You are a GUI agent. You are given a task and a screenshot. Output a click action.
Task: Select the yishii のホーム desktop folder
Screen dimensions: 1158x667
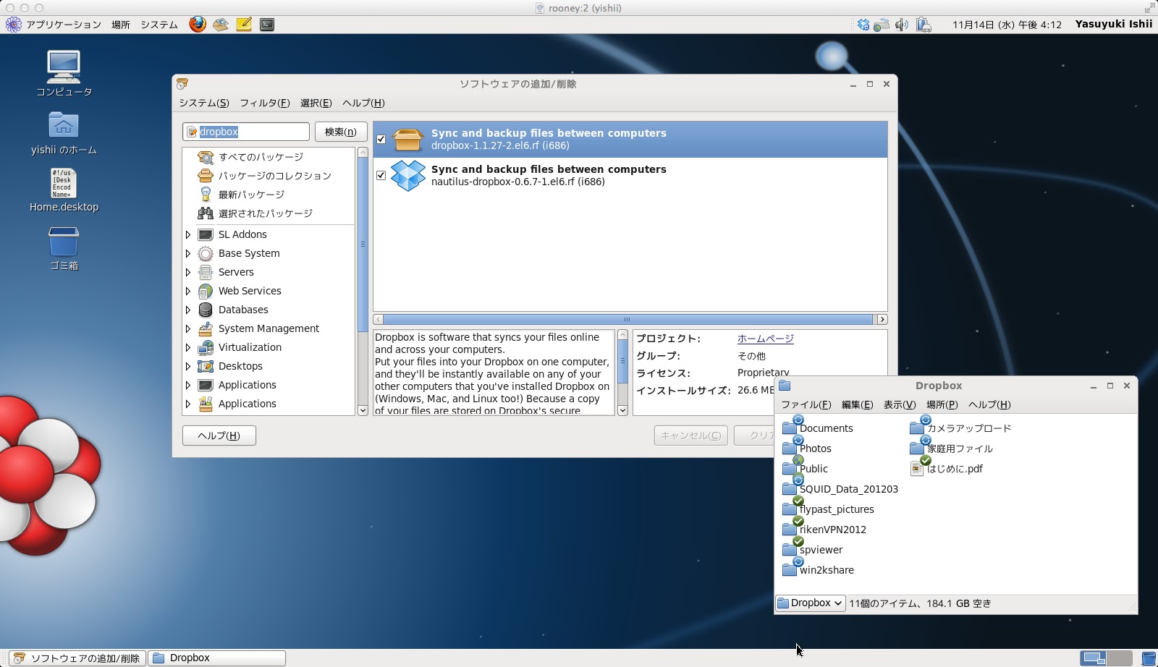(64, 133)
